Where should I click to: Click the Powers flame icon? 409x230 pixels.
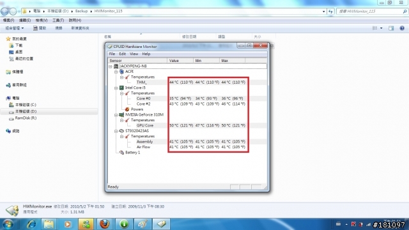pyautogui.click(x=127, y=109)
